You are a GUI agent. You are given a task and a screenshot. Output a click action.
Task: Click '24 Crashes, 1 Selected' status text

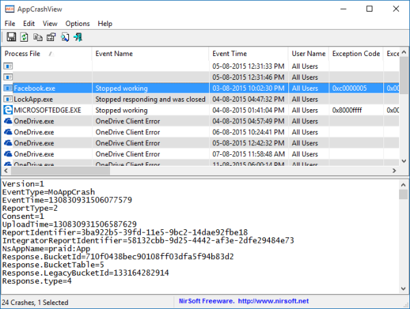click(x=35, y=302)
